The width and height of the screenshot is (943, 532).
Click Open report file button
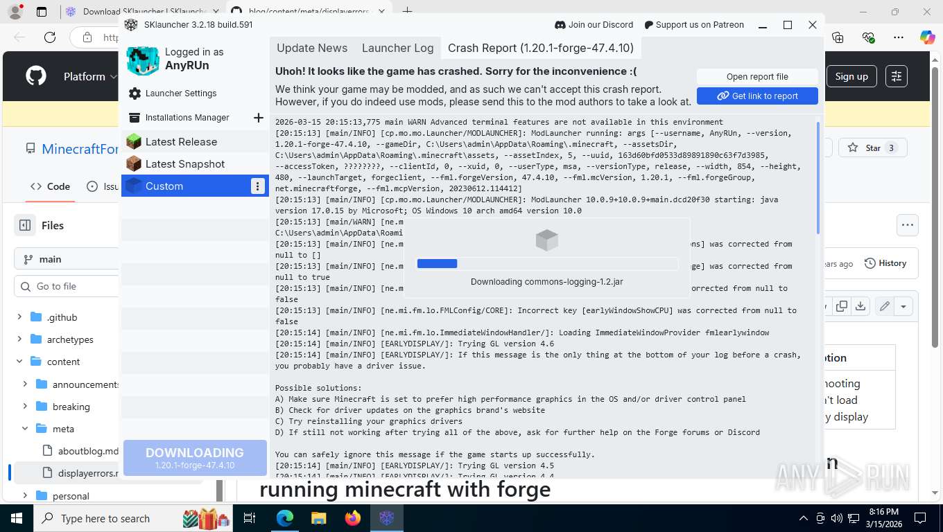click(757, 77)
